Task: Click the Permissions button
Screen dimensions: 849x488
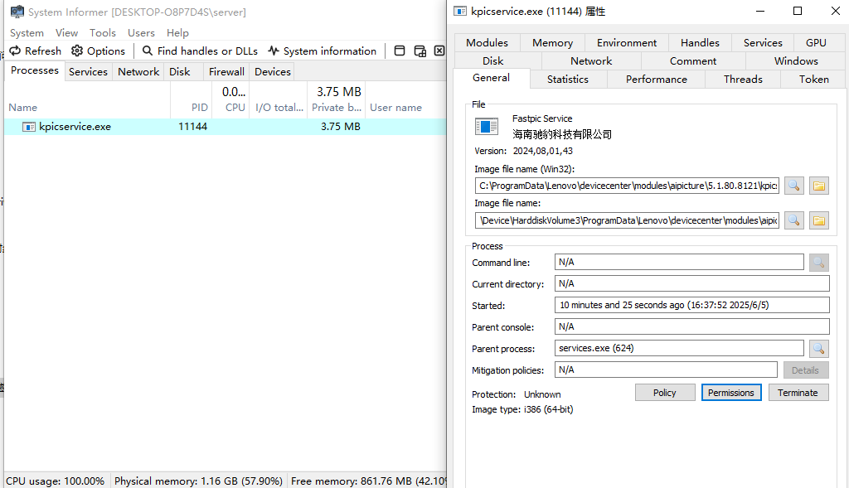Action: (x=731, y=393)
